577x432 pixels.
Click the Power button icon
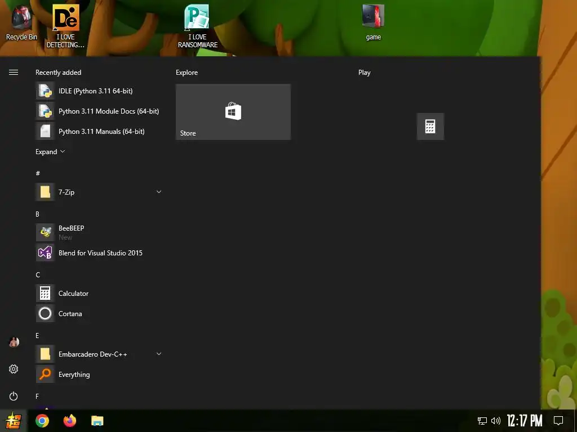[14, 396]
